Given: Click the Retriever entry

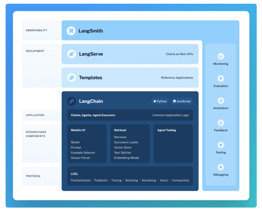Looking at the screenshot, I should [x=120, y=137].
